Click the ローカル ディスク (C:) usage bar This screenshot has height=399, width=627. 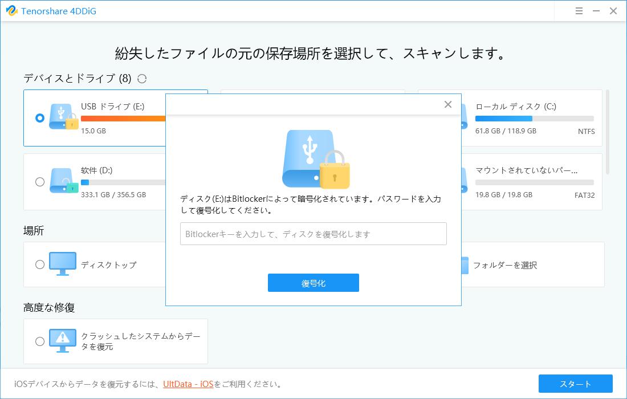pos(534,119)
